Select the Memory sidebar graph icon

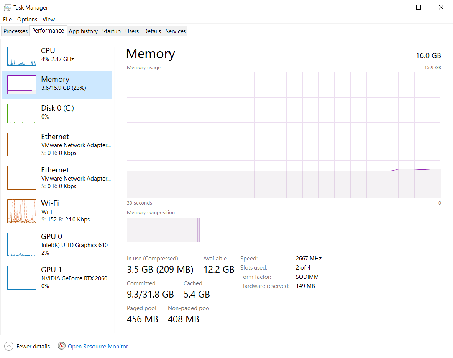(21, 85)
